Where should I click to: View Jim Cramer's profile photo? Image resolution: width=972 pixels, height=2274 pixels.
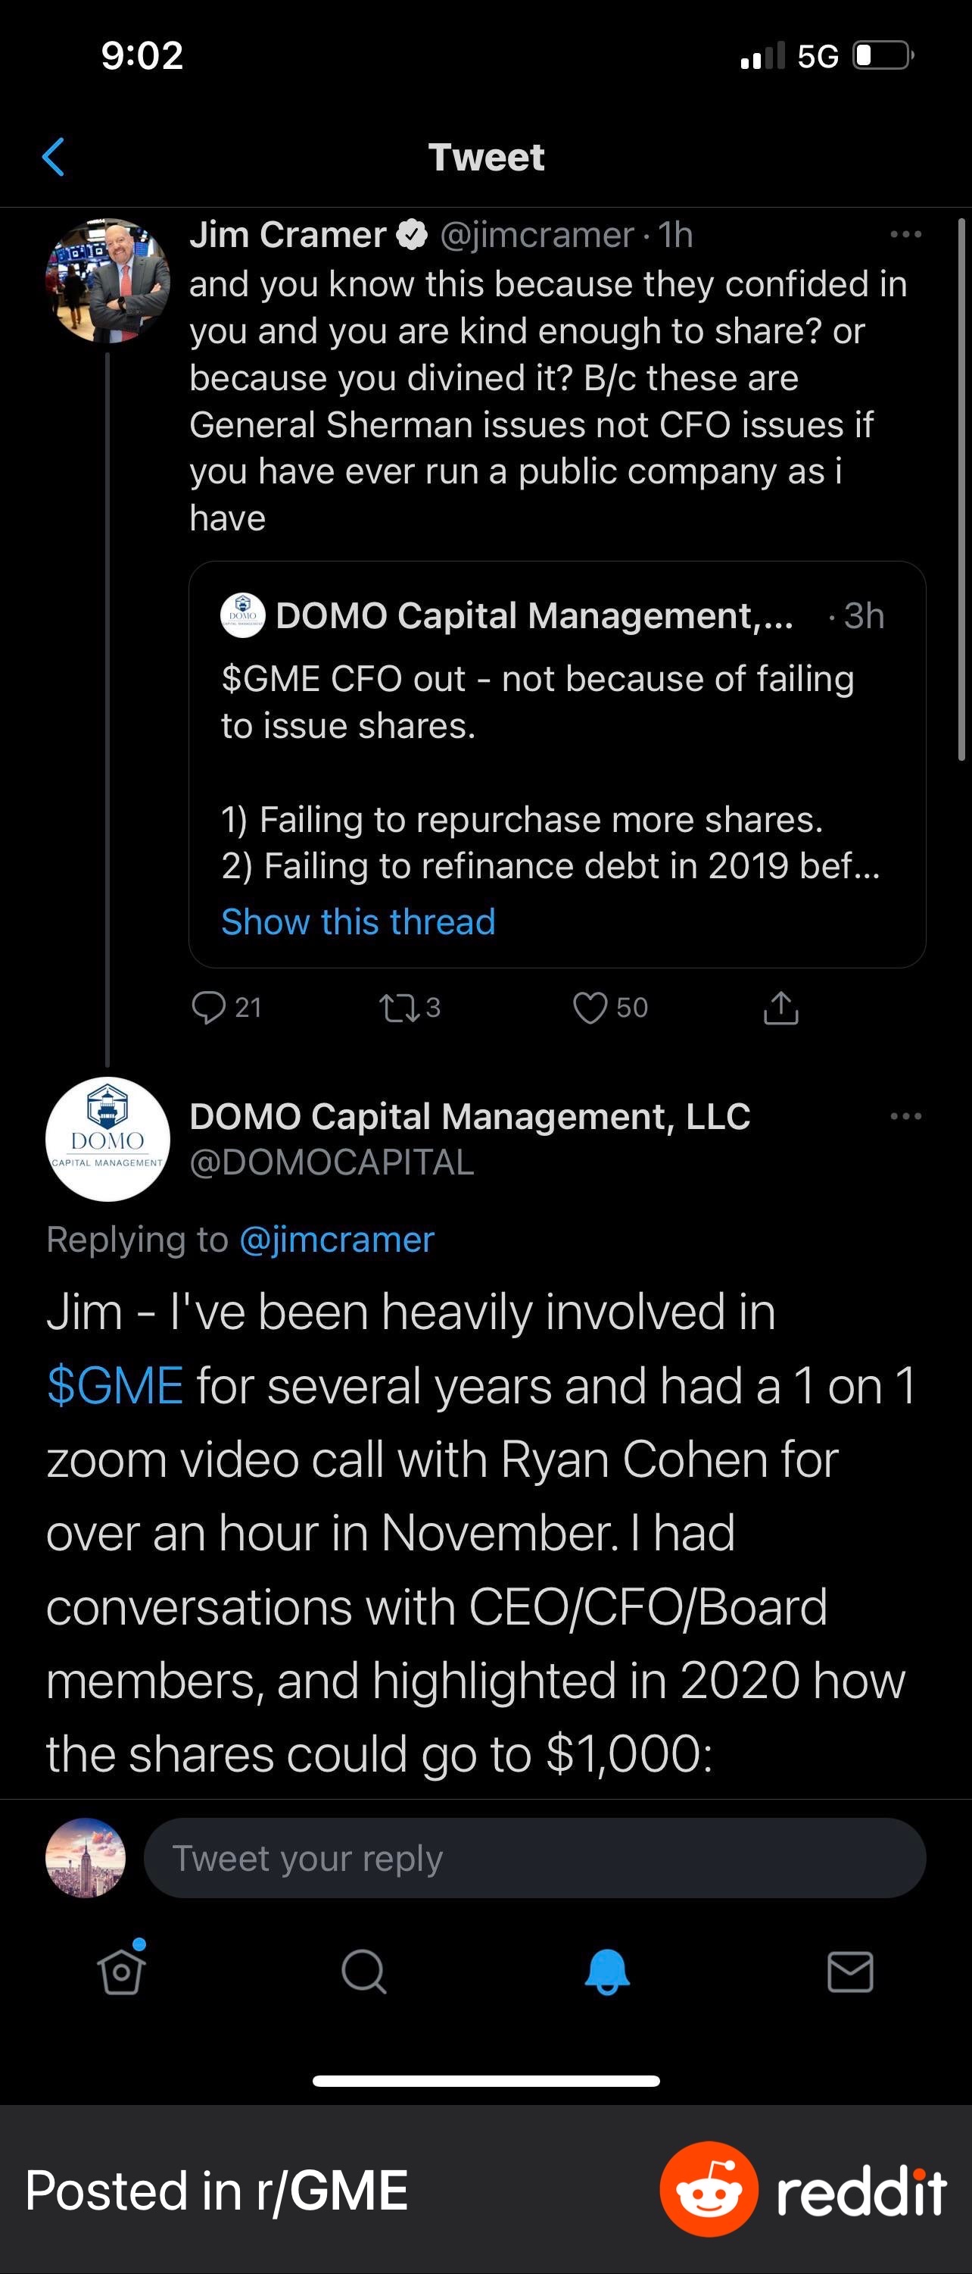tap(107, 280)
